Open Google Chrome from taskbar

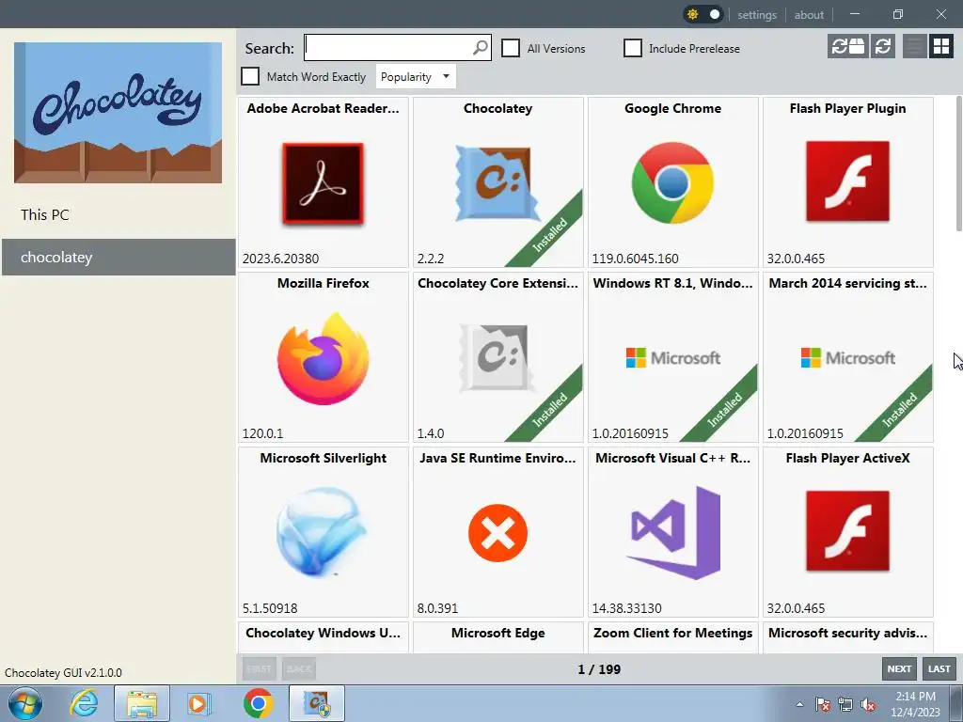point(258,703)
